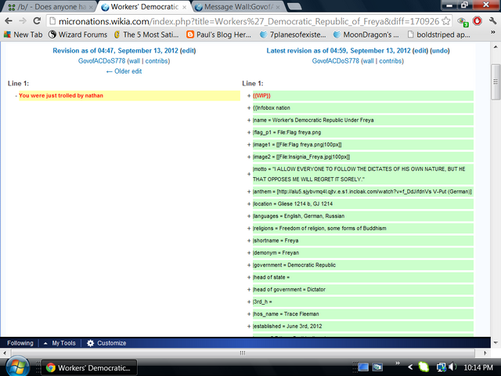Screen dimensions: 501x376
Task: Click the 'You were just trolled by nathan' line
Action: click(x=129, y=96)
